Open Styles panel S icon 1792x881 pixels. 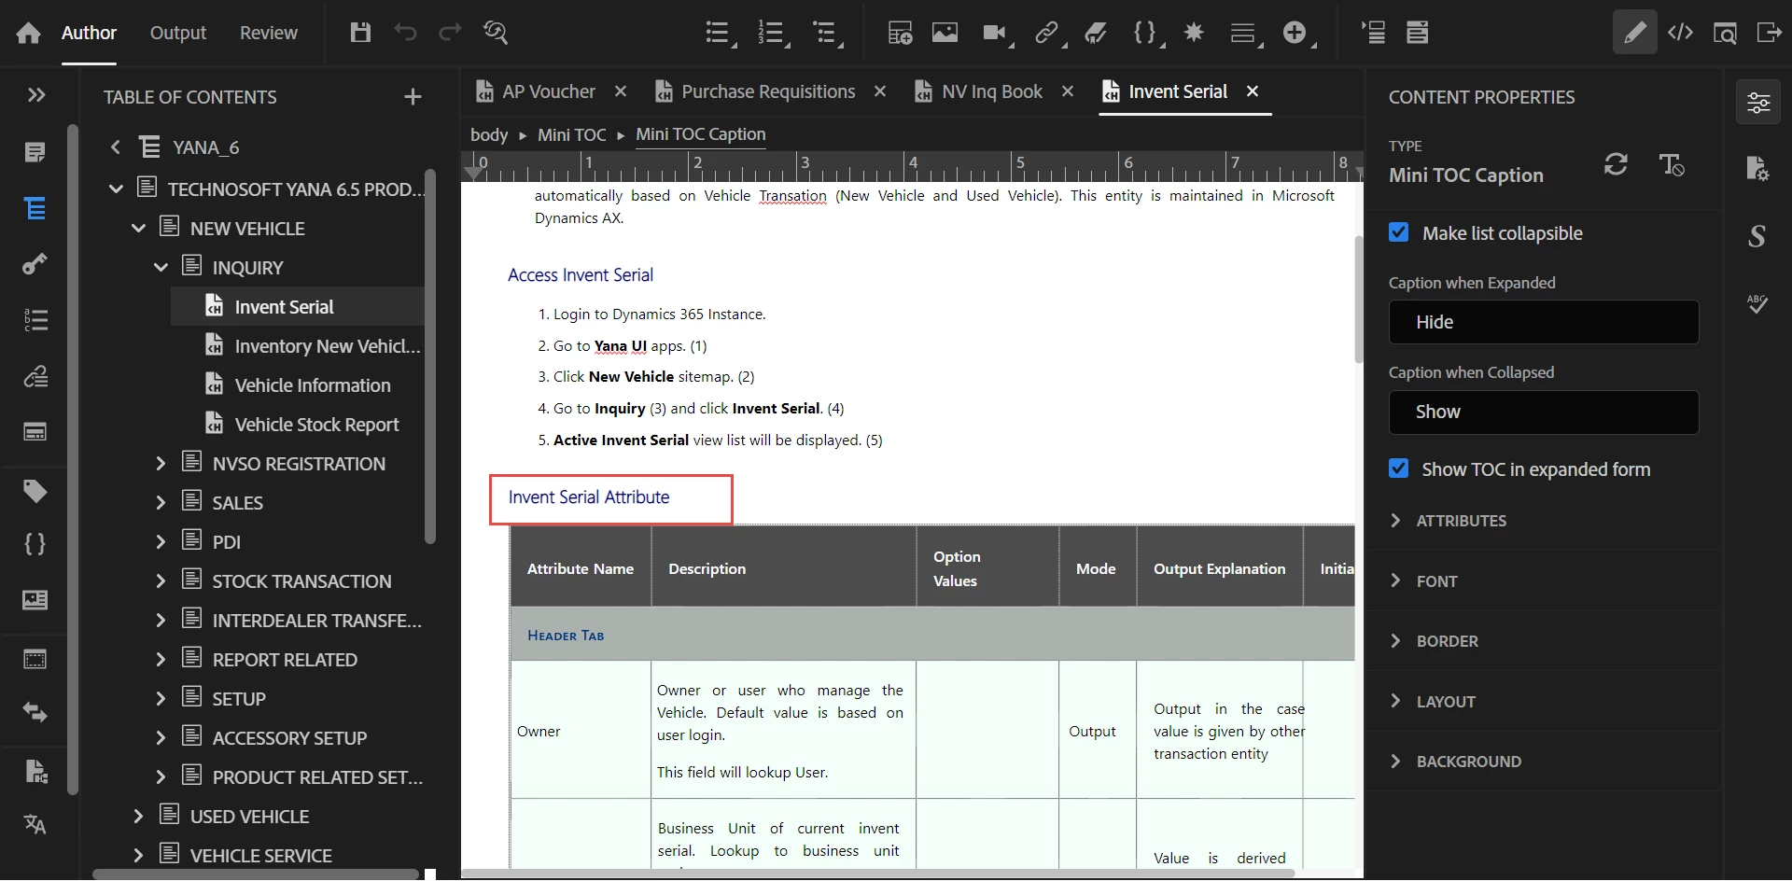(x=1757, y=236)
